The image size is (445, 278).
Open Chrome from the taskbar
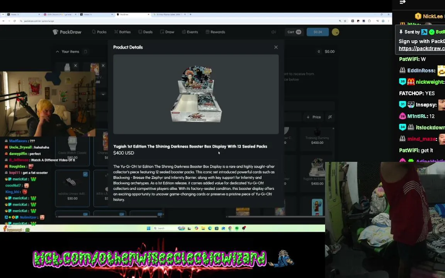[x=230, y=228]
